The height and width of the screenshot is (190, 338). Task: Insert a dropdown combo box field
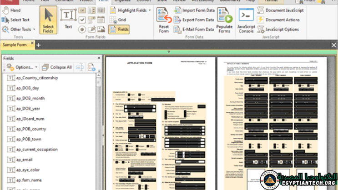91,20
